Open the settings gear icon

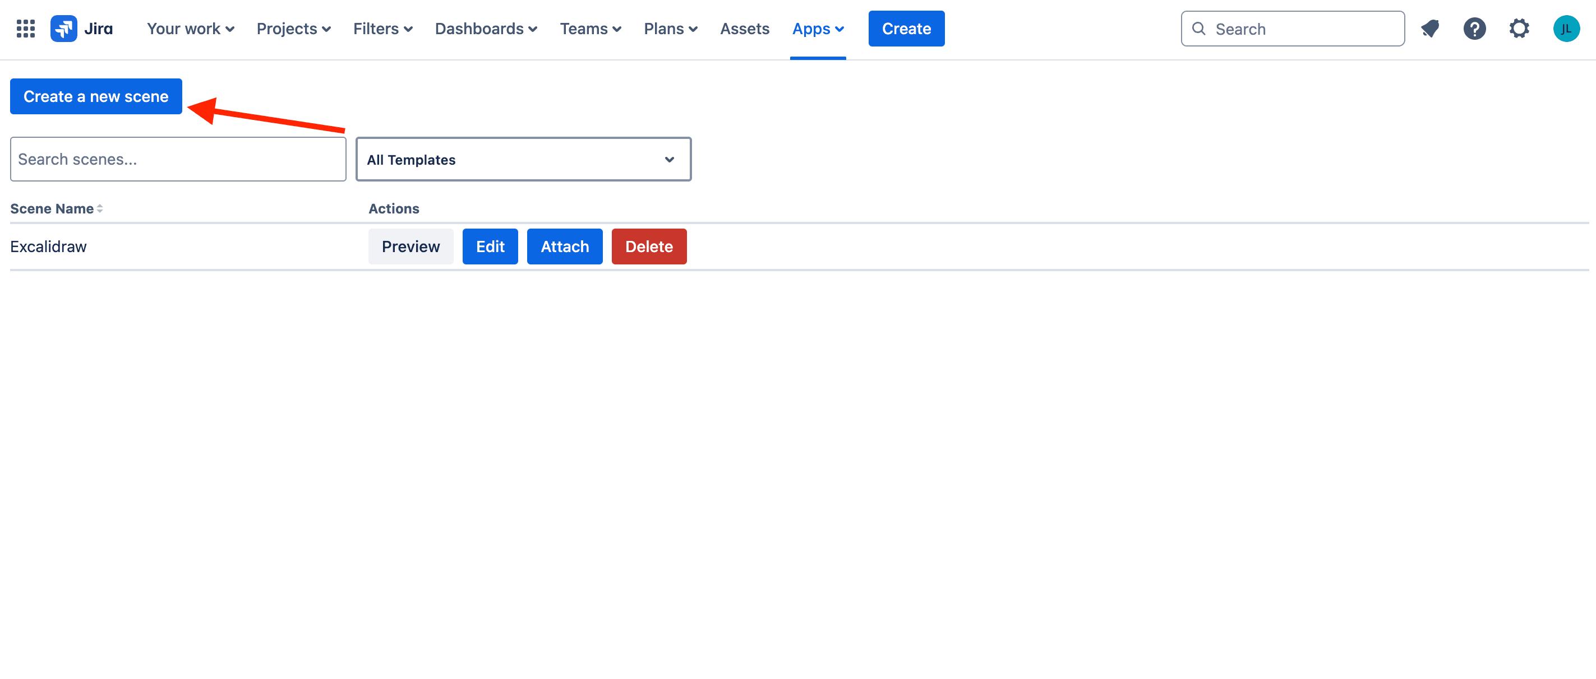[1519, 29]
